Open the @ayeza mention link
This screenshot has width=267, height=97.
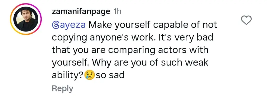69,25
